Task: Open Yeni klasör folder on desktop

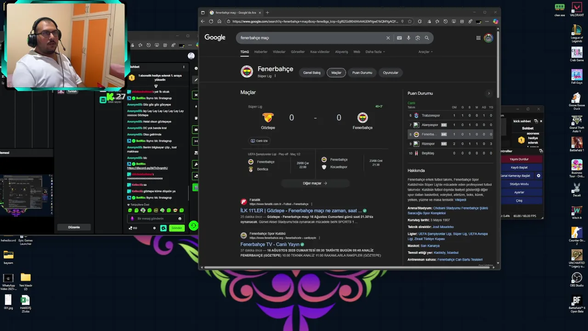Action: click(x=26, y=280)
